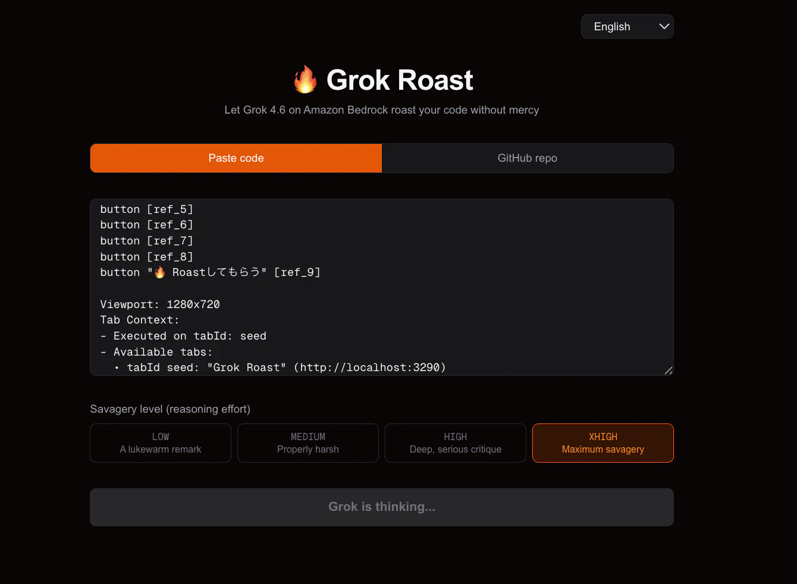Click the Viewport: 1280x720 line
This screenshot has height=584, width=797.
(160, 304)
